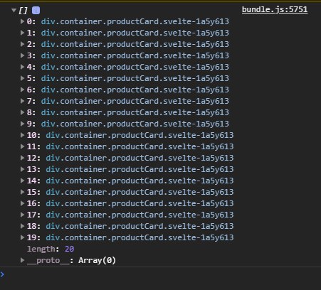Viewport: 321px width, 290px height.
Task: Expand array entry 18 triangle
Action: point(22,226)
